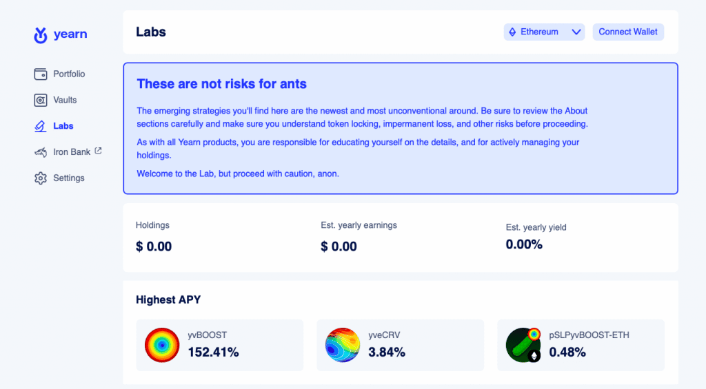This screenshot has width=706, height=389.
Task: Open the yveCRV 3.84% card
Action: click(x=401, y=345)
